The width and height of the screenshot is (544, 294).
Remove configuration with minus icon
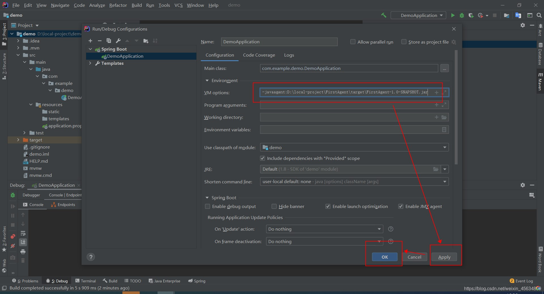pyautogui.click(x=99, y=41)
